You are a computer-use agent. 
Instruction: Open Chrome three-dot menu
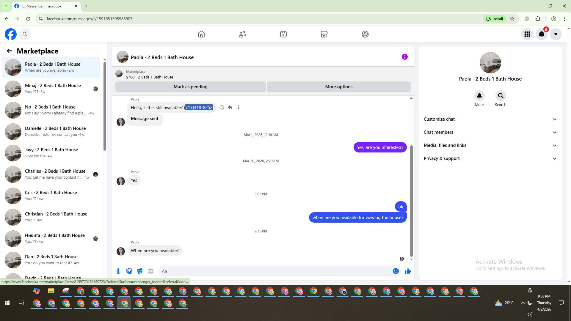(x=564, y=19)
